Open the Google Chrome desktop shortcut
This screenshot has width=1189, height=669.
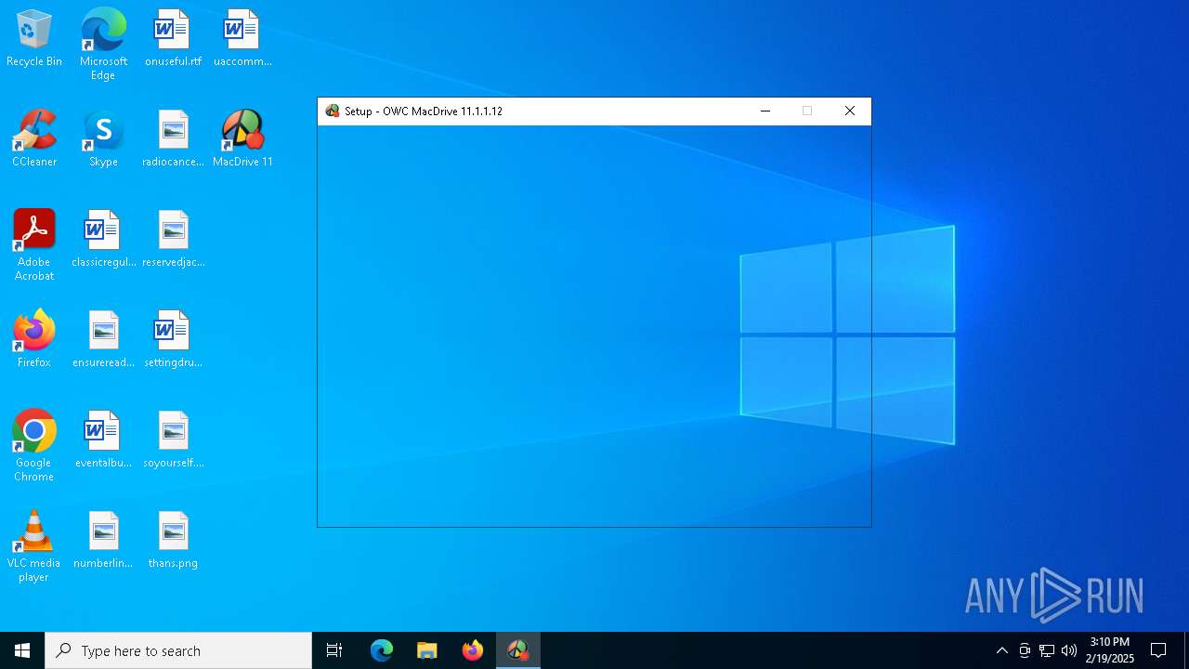(34, 446)
